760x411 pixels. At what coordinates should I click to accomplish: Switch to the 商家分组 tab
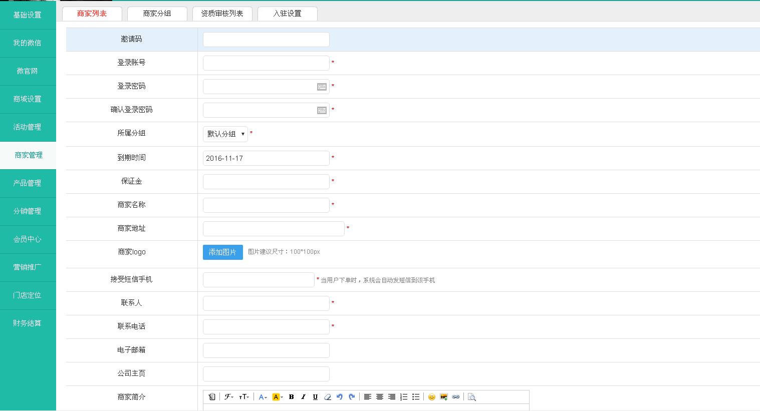[157, 14]
